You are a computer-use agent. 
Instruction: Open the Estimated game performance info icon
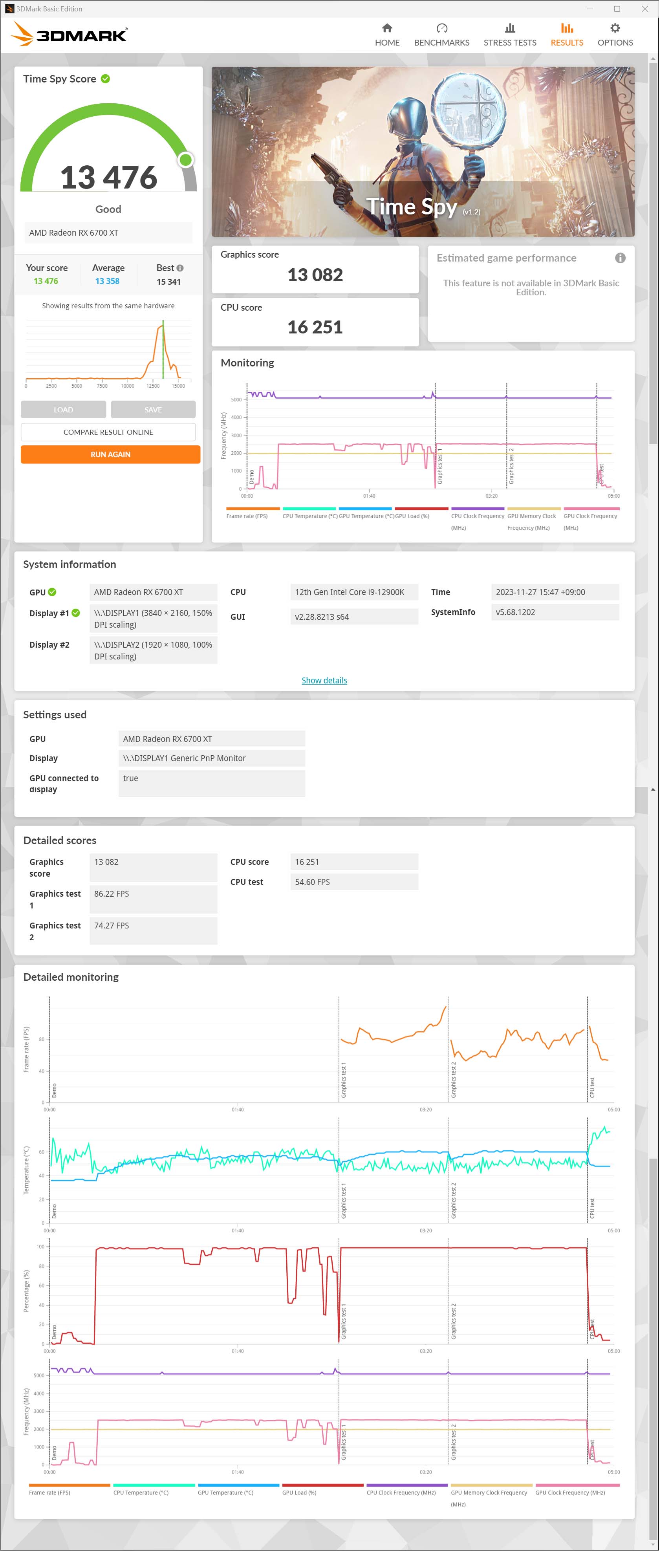620,258
